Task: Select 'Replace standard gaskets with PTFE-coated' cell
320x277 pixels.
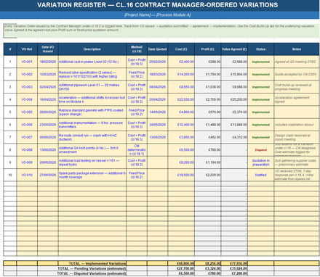Action: coord(92,112)
